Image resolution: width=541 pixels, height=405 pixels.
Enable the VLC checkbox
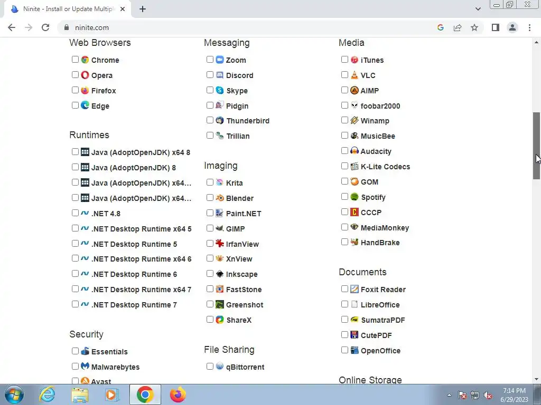tap(344, 75)
